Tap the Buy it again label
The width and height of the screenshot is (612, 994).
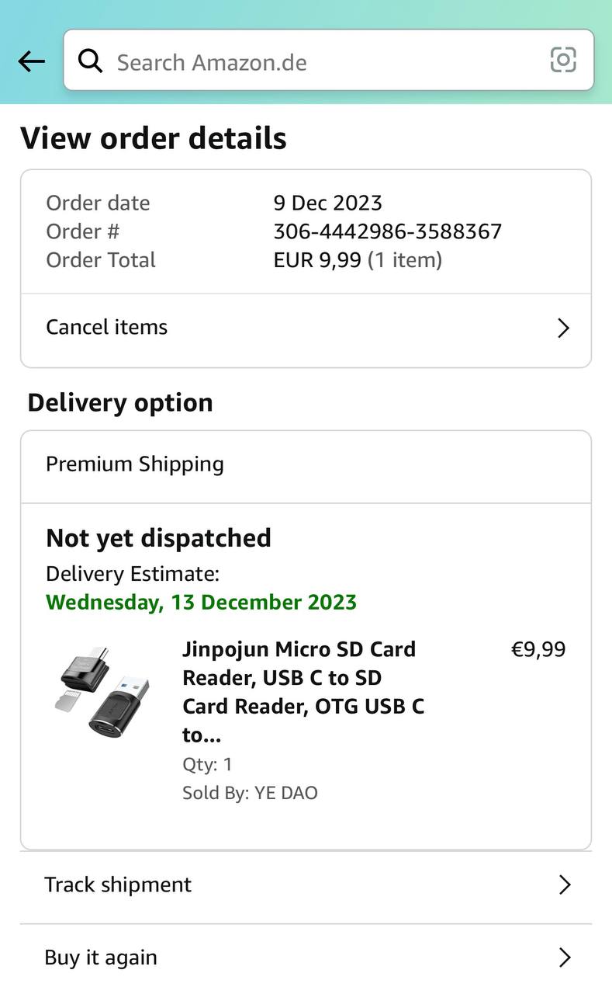[x=101, y=958]
